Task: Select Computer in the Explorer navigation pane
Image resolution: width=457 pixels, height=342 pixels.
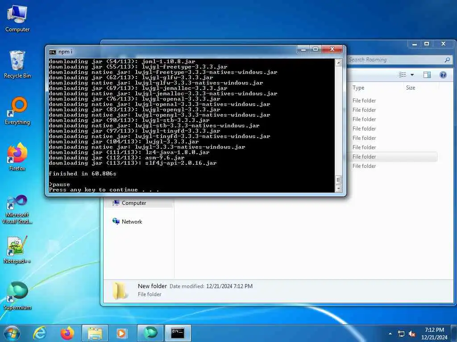Action: 134,203
